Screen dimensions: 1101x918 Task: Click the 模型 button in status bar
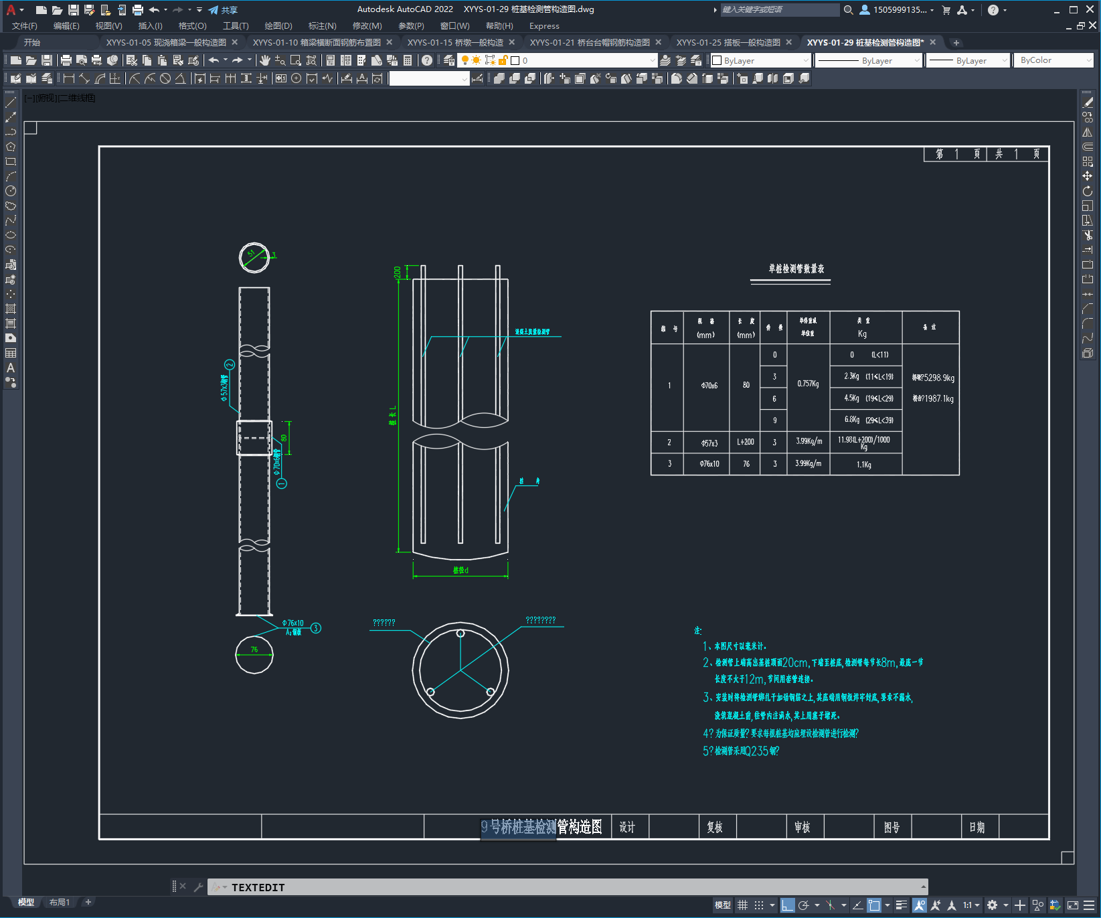click(x=723, y=905)
